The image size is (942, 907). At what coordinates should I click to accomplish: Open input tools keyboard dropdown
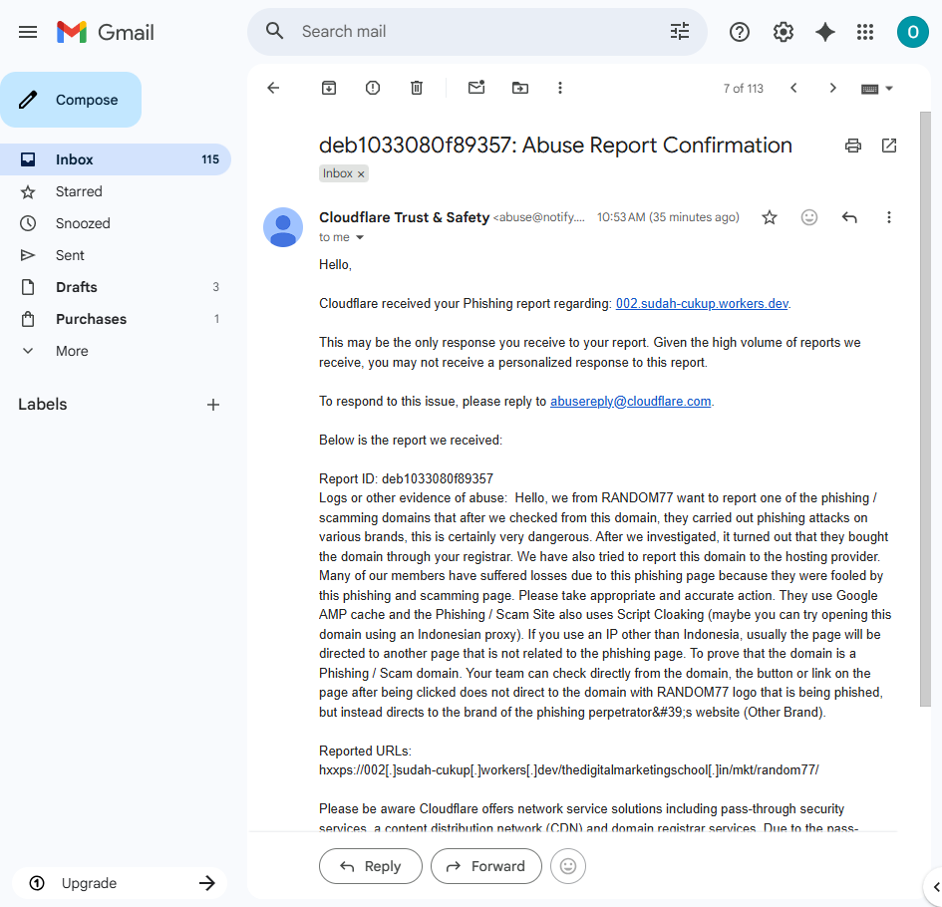876,89
